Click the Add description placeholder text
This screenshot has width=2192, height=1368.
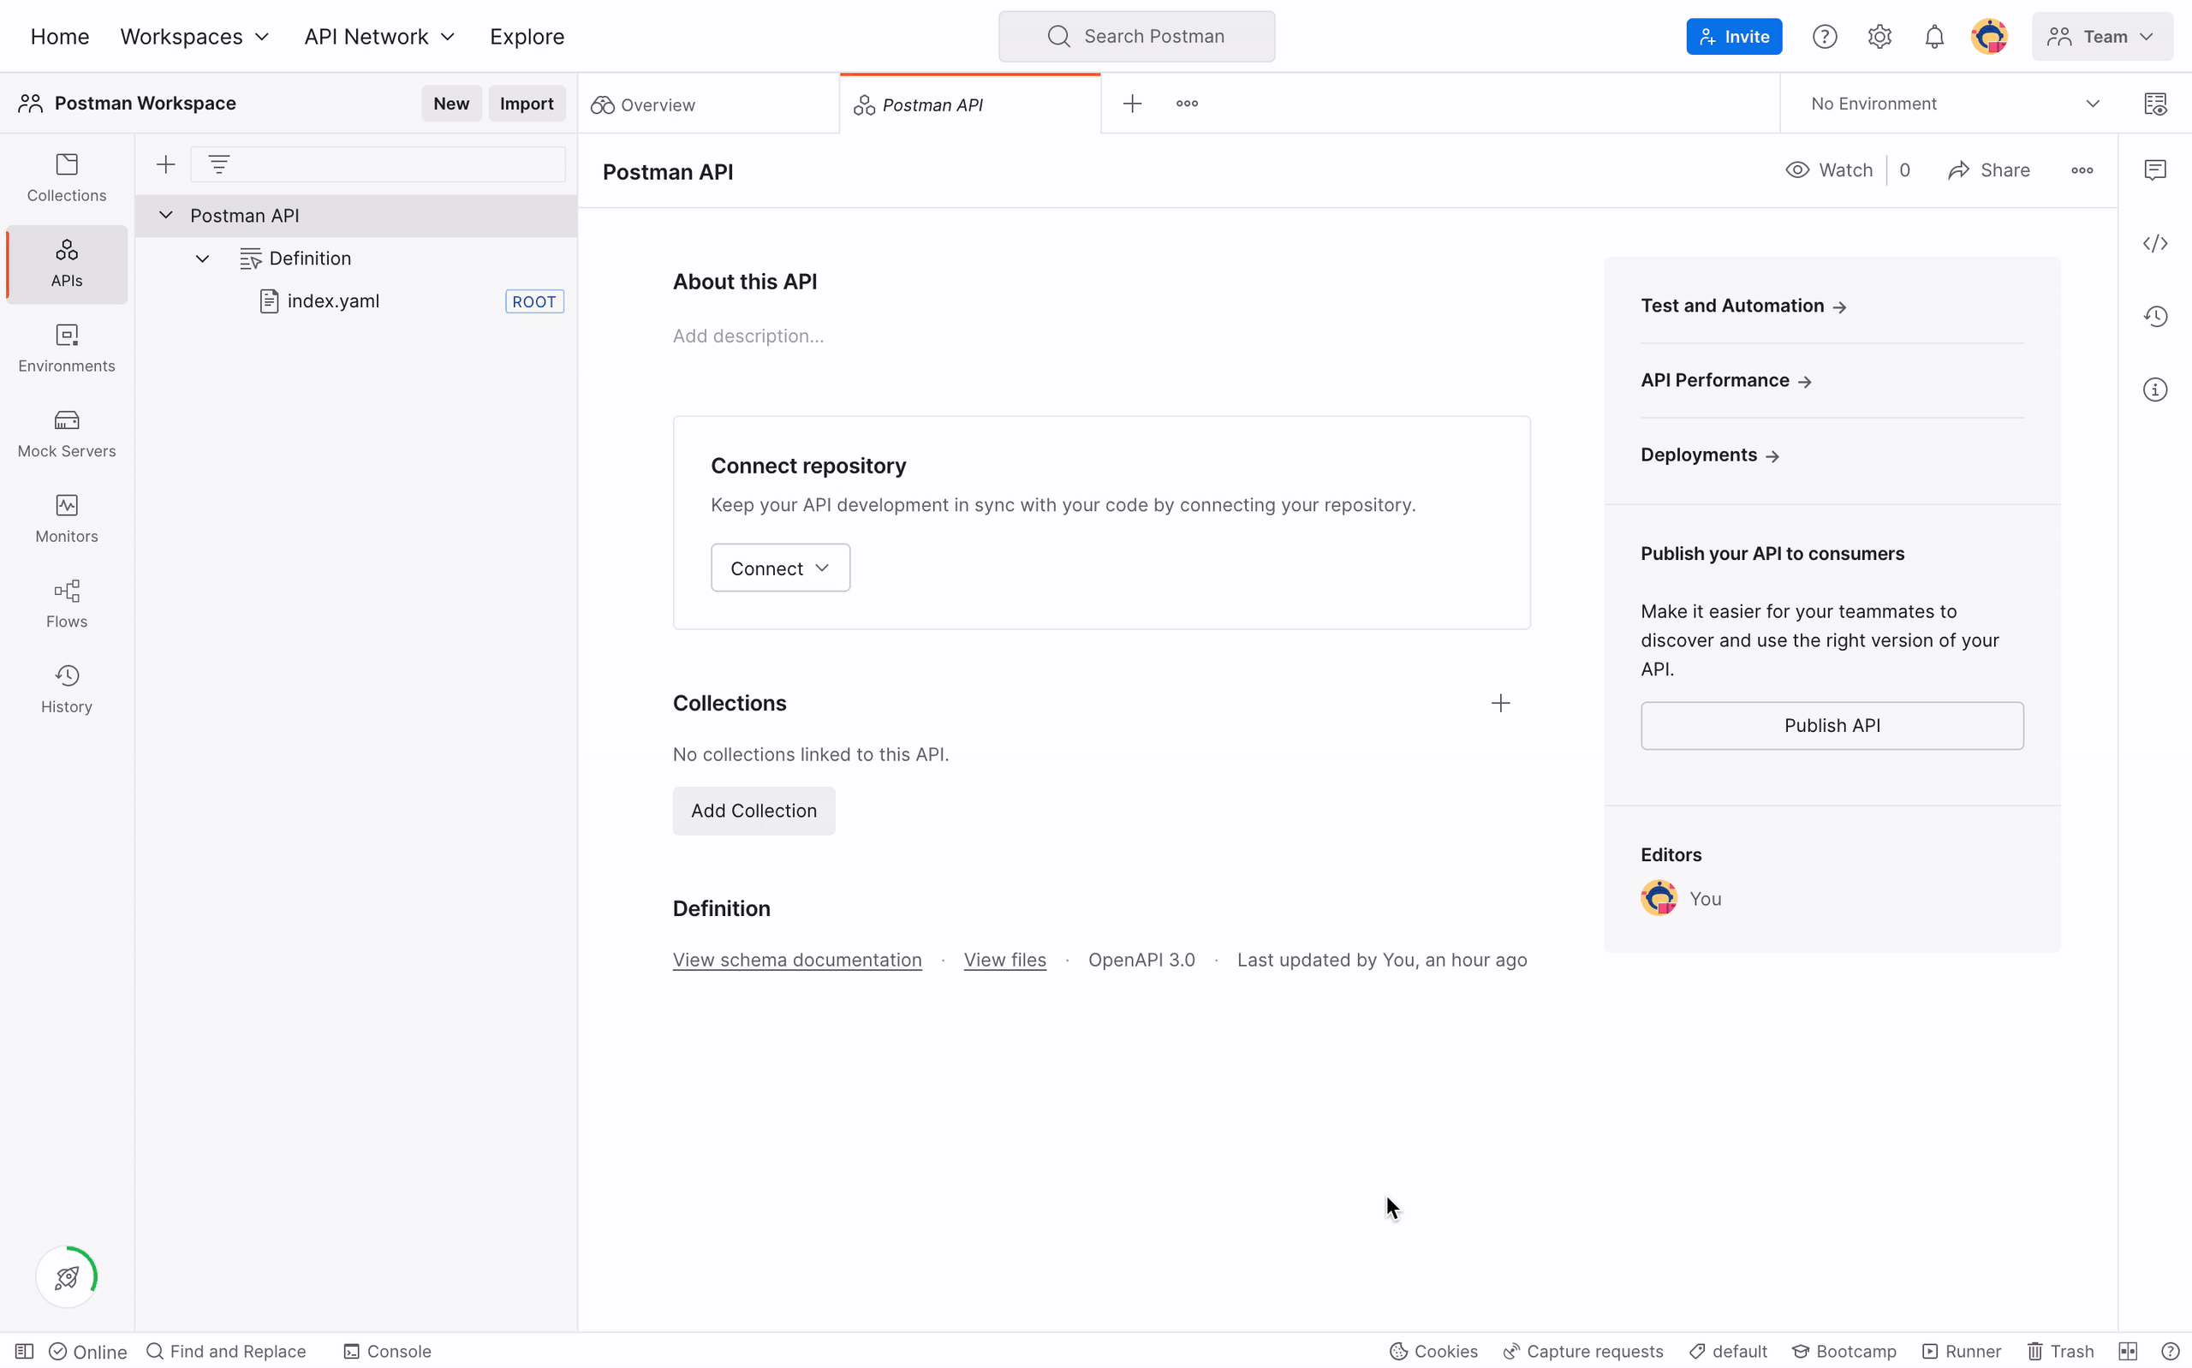point(748,336)
